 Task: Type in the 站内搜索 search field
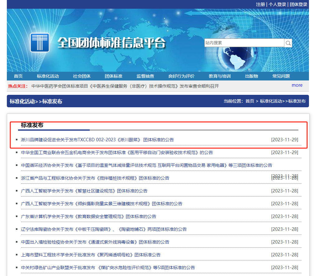coord(244,43)
